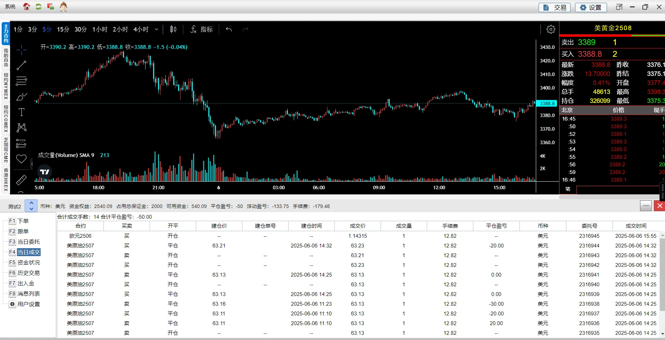Close the bottom trading panel
The image size is (665, 340).
pos(659,206)
